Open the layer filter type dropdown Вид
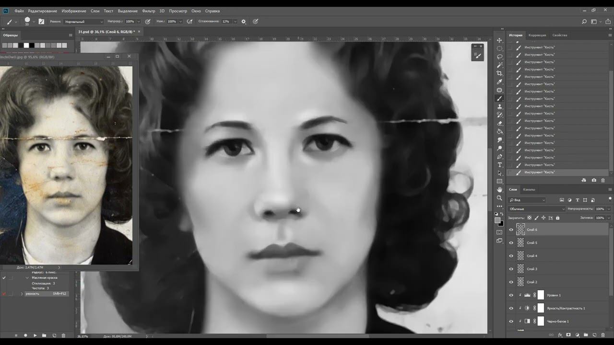The width and height of the screenshot is (614, 345). pyautogui.click(x=527, y=200)
